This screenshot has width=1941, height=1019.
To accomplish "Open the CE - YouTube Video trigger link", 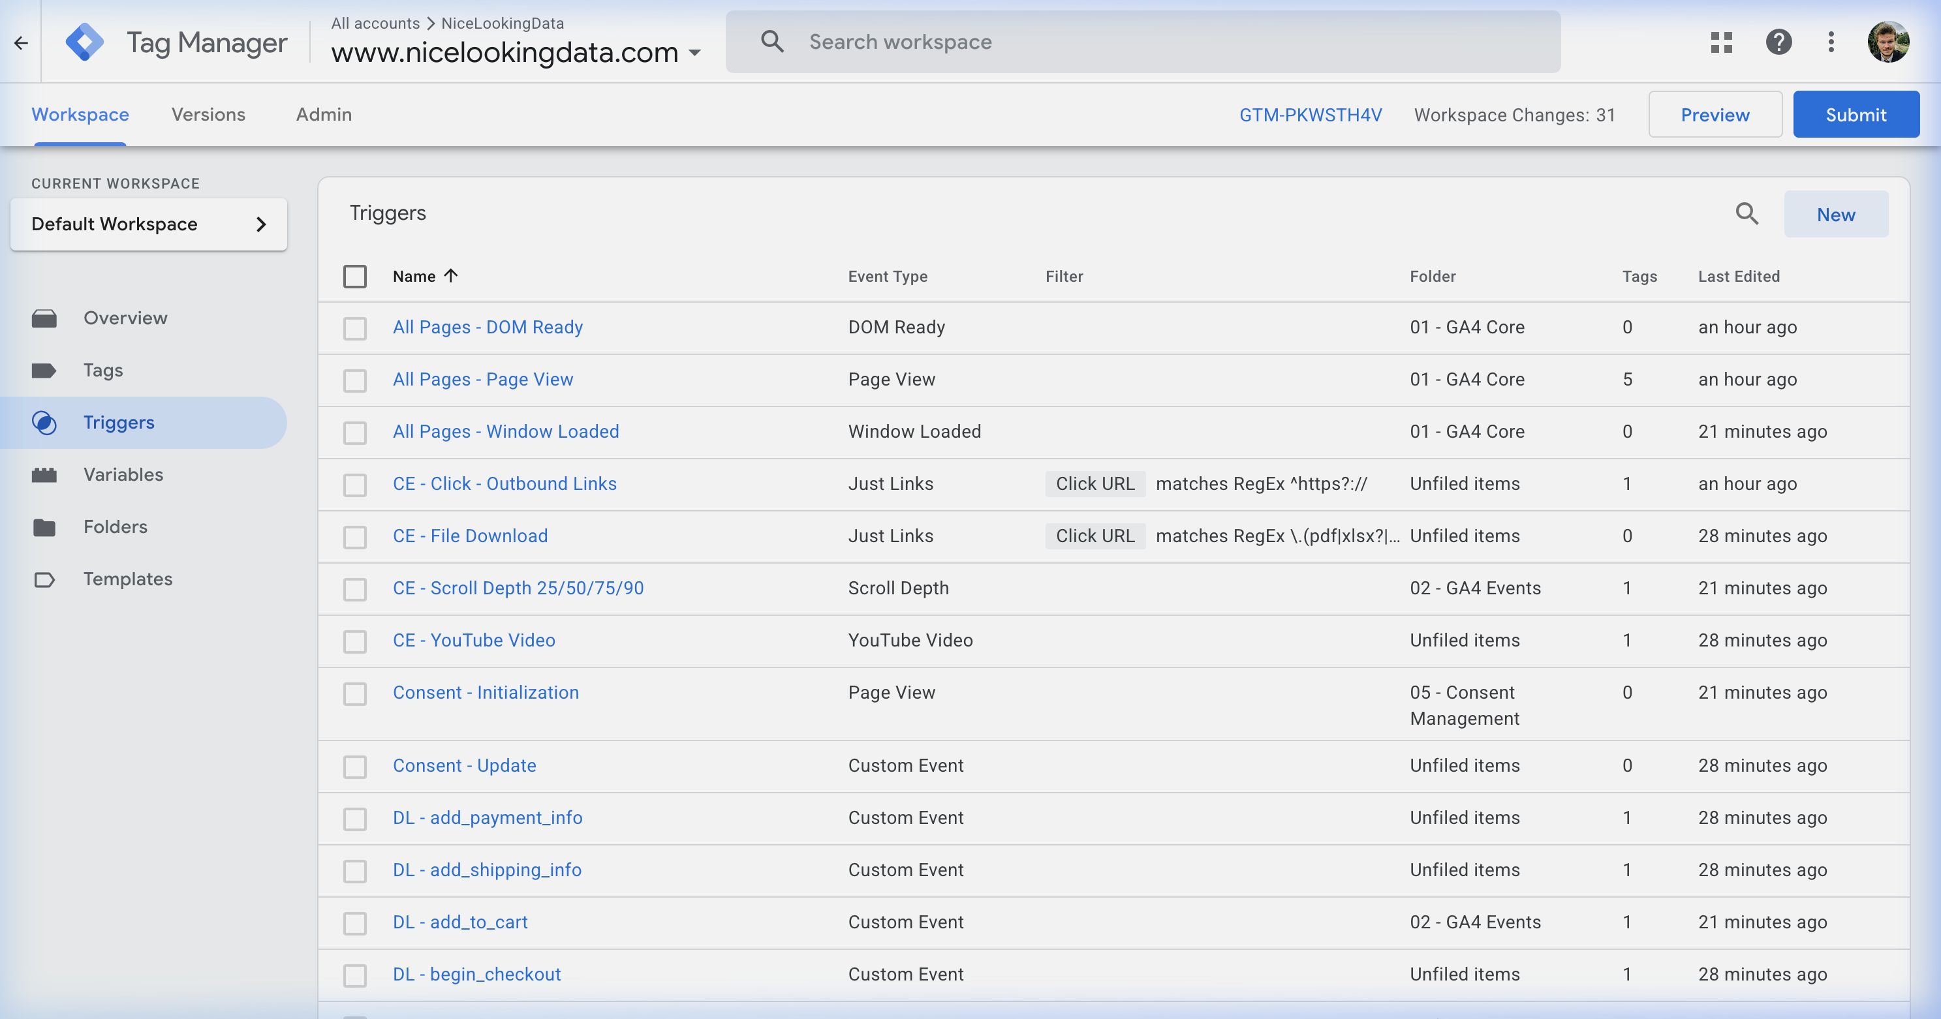I will (x=474, y=639).
